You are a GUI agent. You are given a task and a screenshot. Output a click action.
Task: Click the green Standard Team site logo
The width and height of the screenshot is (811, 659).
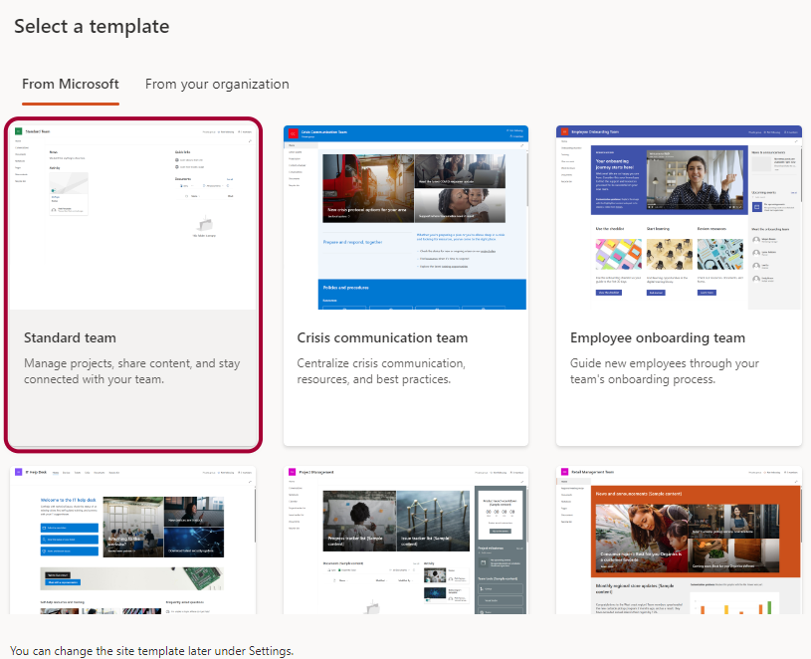(x=18, y=130)
